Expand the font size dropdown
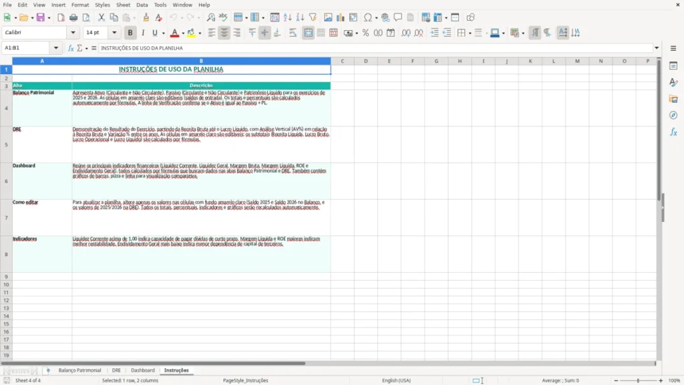Image resolution: width=684 pixels, height=385 pixels. pyautogui.click(x=114, y=32)
